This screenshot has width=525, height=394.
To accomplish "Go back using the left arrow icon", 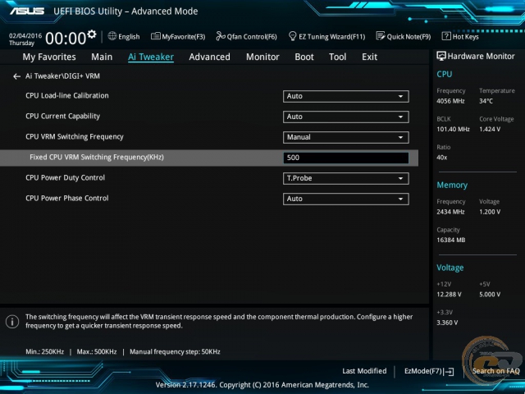I will click(x=16, y=76).
